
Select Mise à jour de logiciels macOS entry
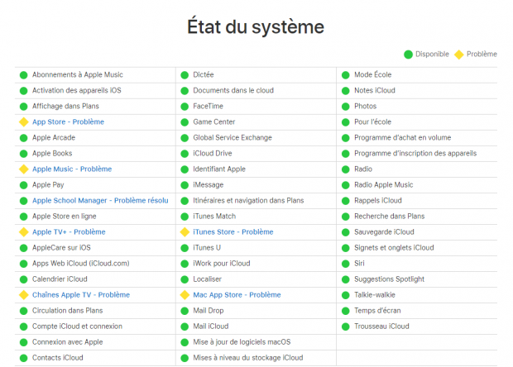coord(242,342)
